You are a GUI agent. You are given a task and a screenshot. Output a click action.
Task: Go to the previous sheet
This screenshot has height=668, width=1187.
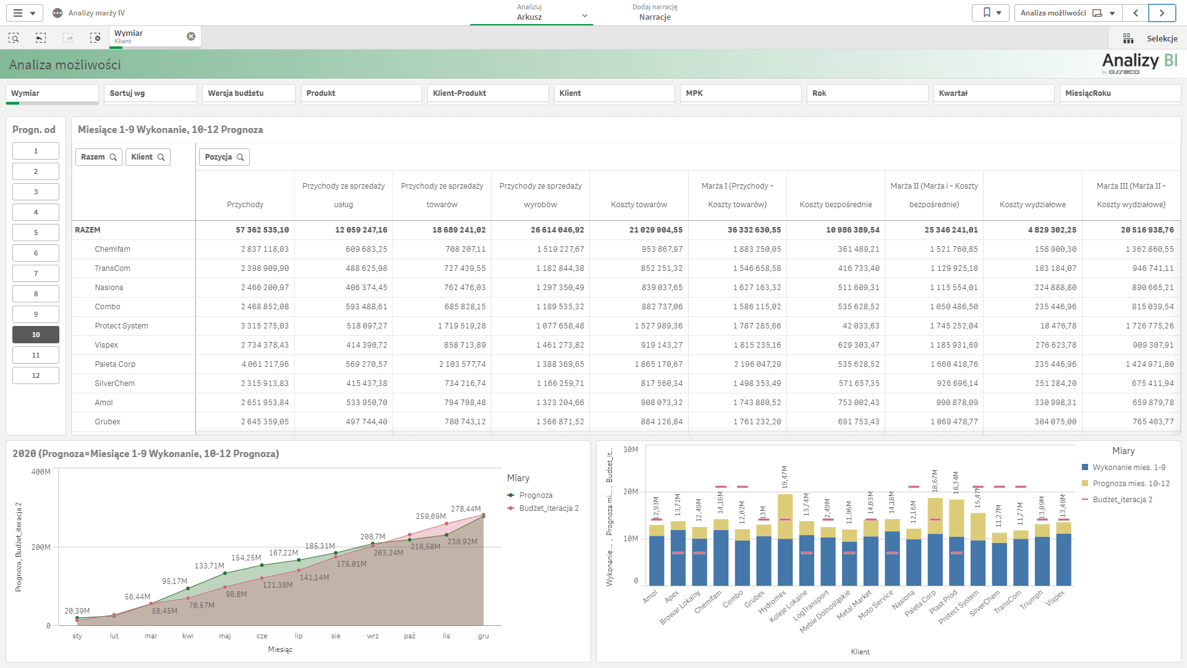tap(1136, 13)
